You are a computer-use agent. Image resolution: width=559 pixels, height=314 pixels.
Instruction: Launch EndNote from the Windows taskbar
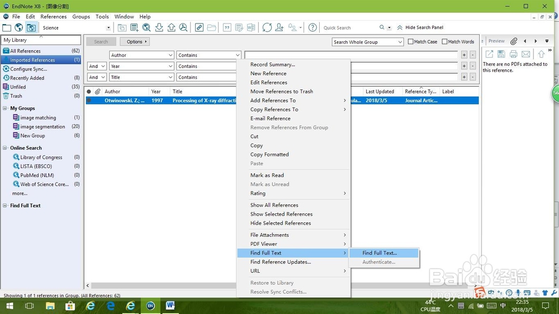(150, 306)
